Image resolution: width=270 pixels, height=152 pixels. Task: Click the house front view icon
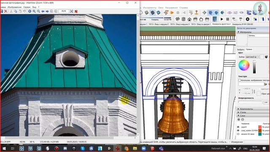[x=189, y=19]
